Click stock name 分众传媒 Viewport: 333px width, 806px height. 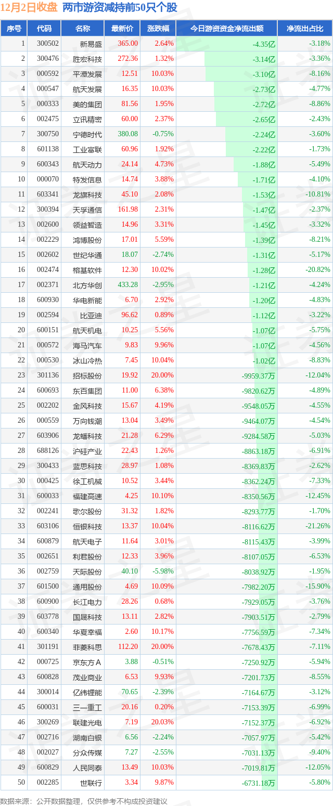pos(87,753)
